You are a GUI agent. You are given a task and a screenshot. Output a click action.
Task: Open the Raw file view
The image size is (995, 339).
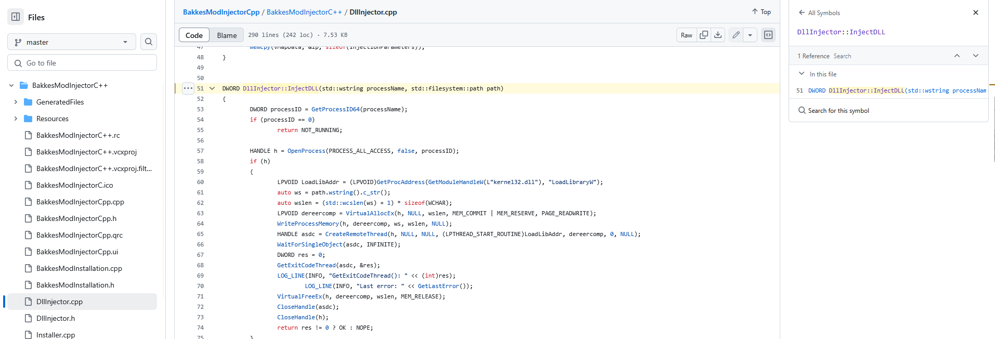pyautogui.click(x=686, y=35)
